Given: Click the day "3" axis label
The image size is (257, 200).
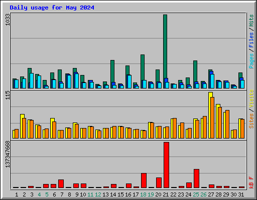Looking at the screenshot, I should coord(32,194).
